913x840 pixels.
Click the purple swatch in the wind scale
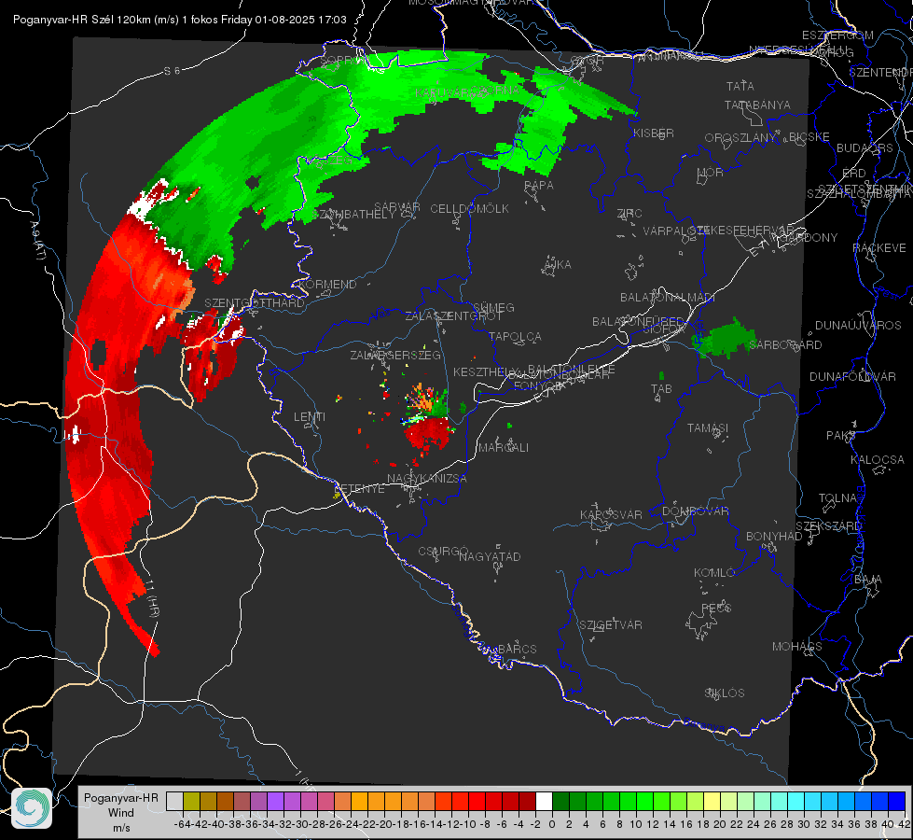click(275, 801)
